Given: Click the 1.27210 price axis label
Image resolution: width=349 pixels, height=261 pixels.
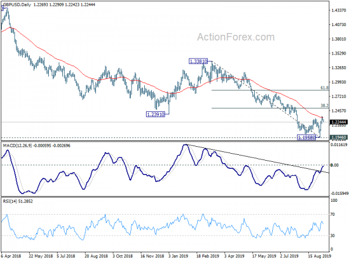Looking at the screenshot, I should pyautogui.click(x=339, y=96).
